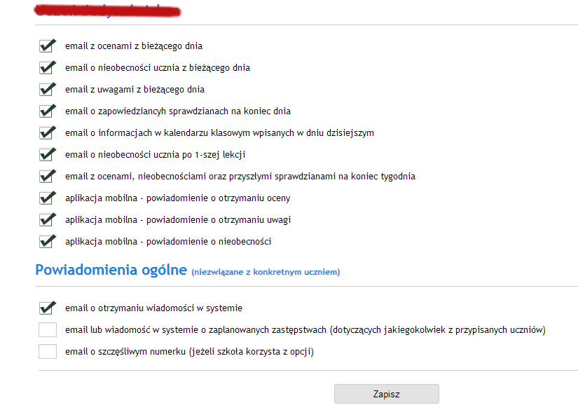The image size is (578, 417).
Task: Uncheck email z ocenami z bieżącego dnia
Action: tap(48, 46)
